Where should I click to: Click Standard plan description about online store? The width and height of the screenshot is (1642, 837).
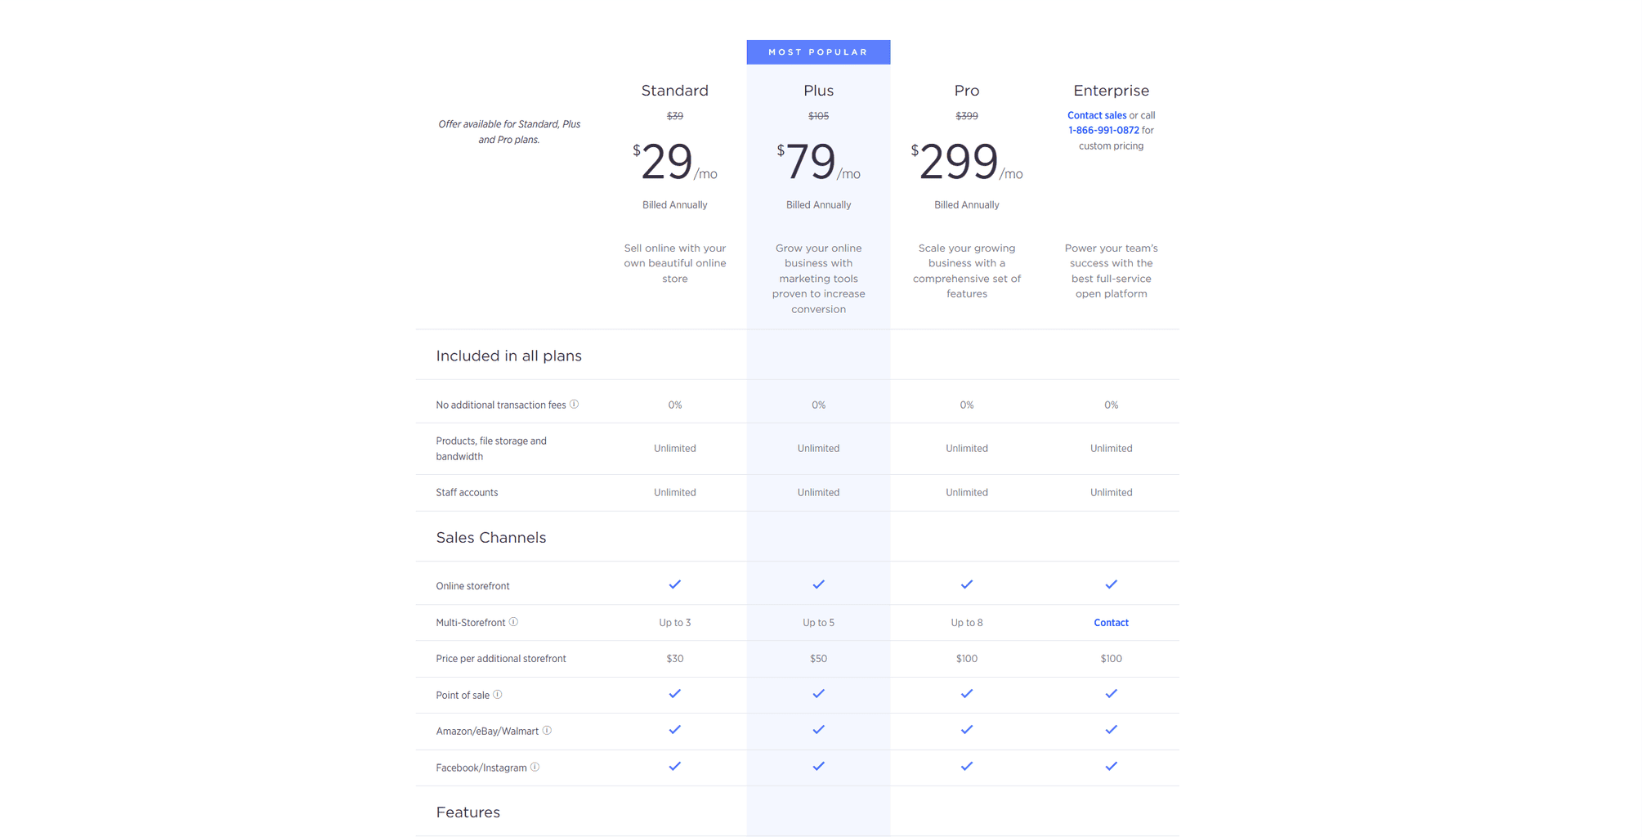pos(675,263)
